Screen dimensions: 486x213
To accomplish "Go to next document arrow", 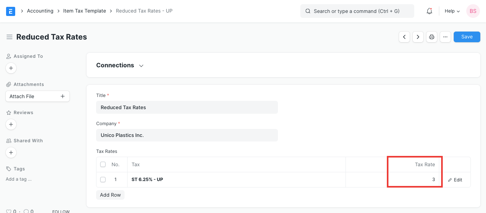I will (418, 37).
